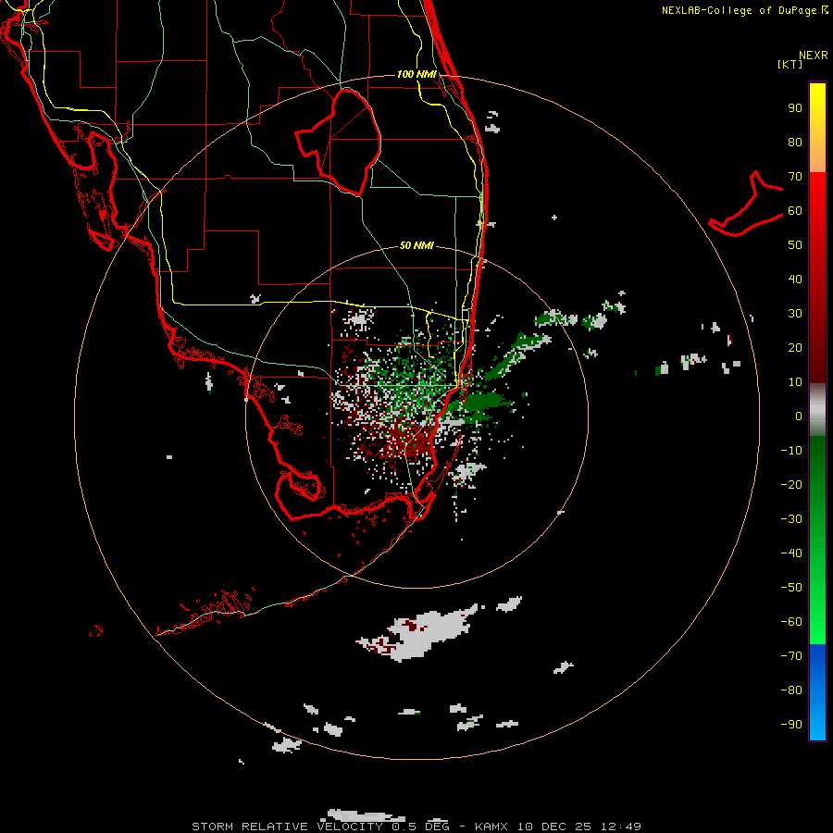Click the KAMX station identifier in caption

click(491, 827)
